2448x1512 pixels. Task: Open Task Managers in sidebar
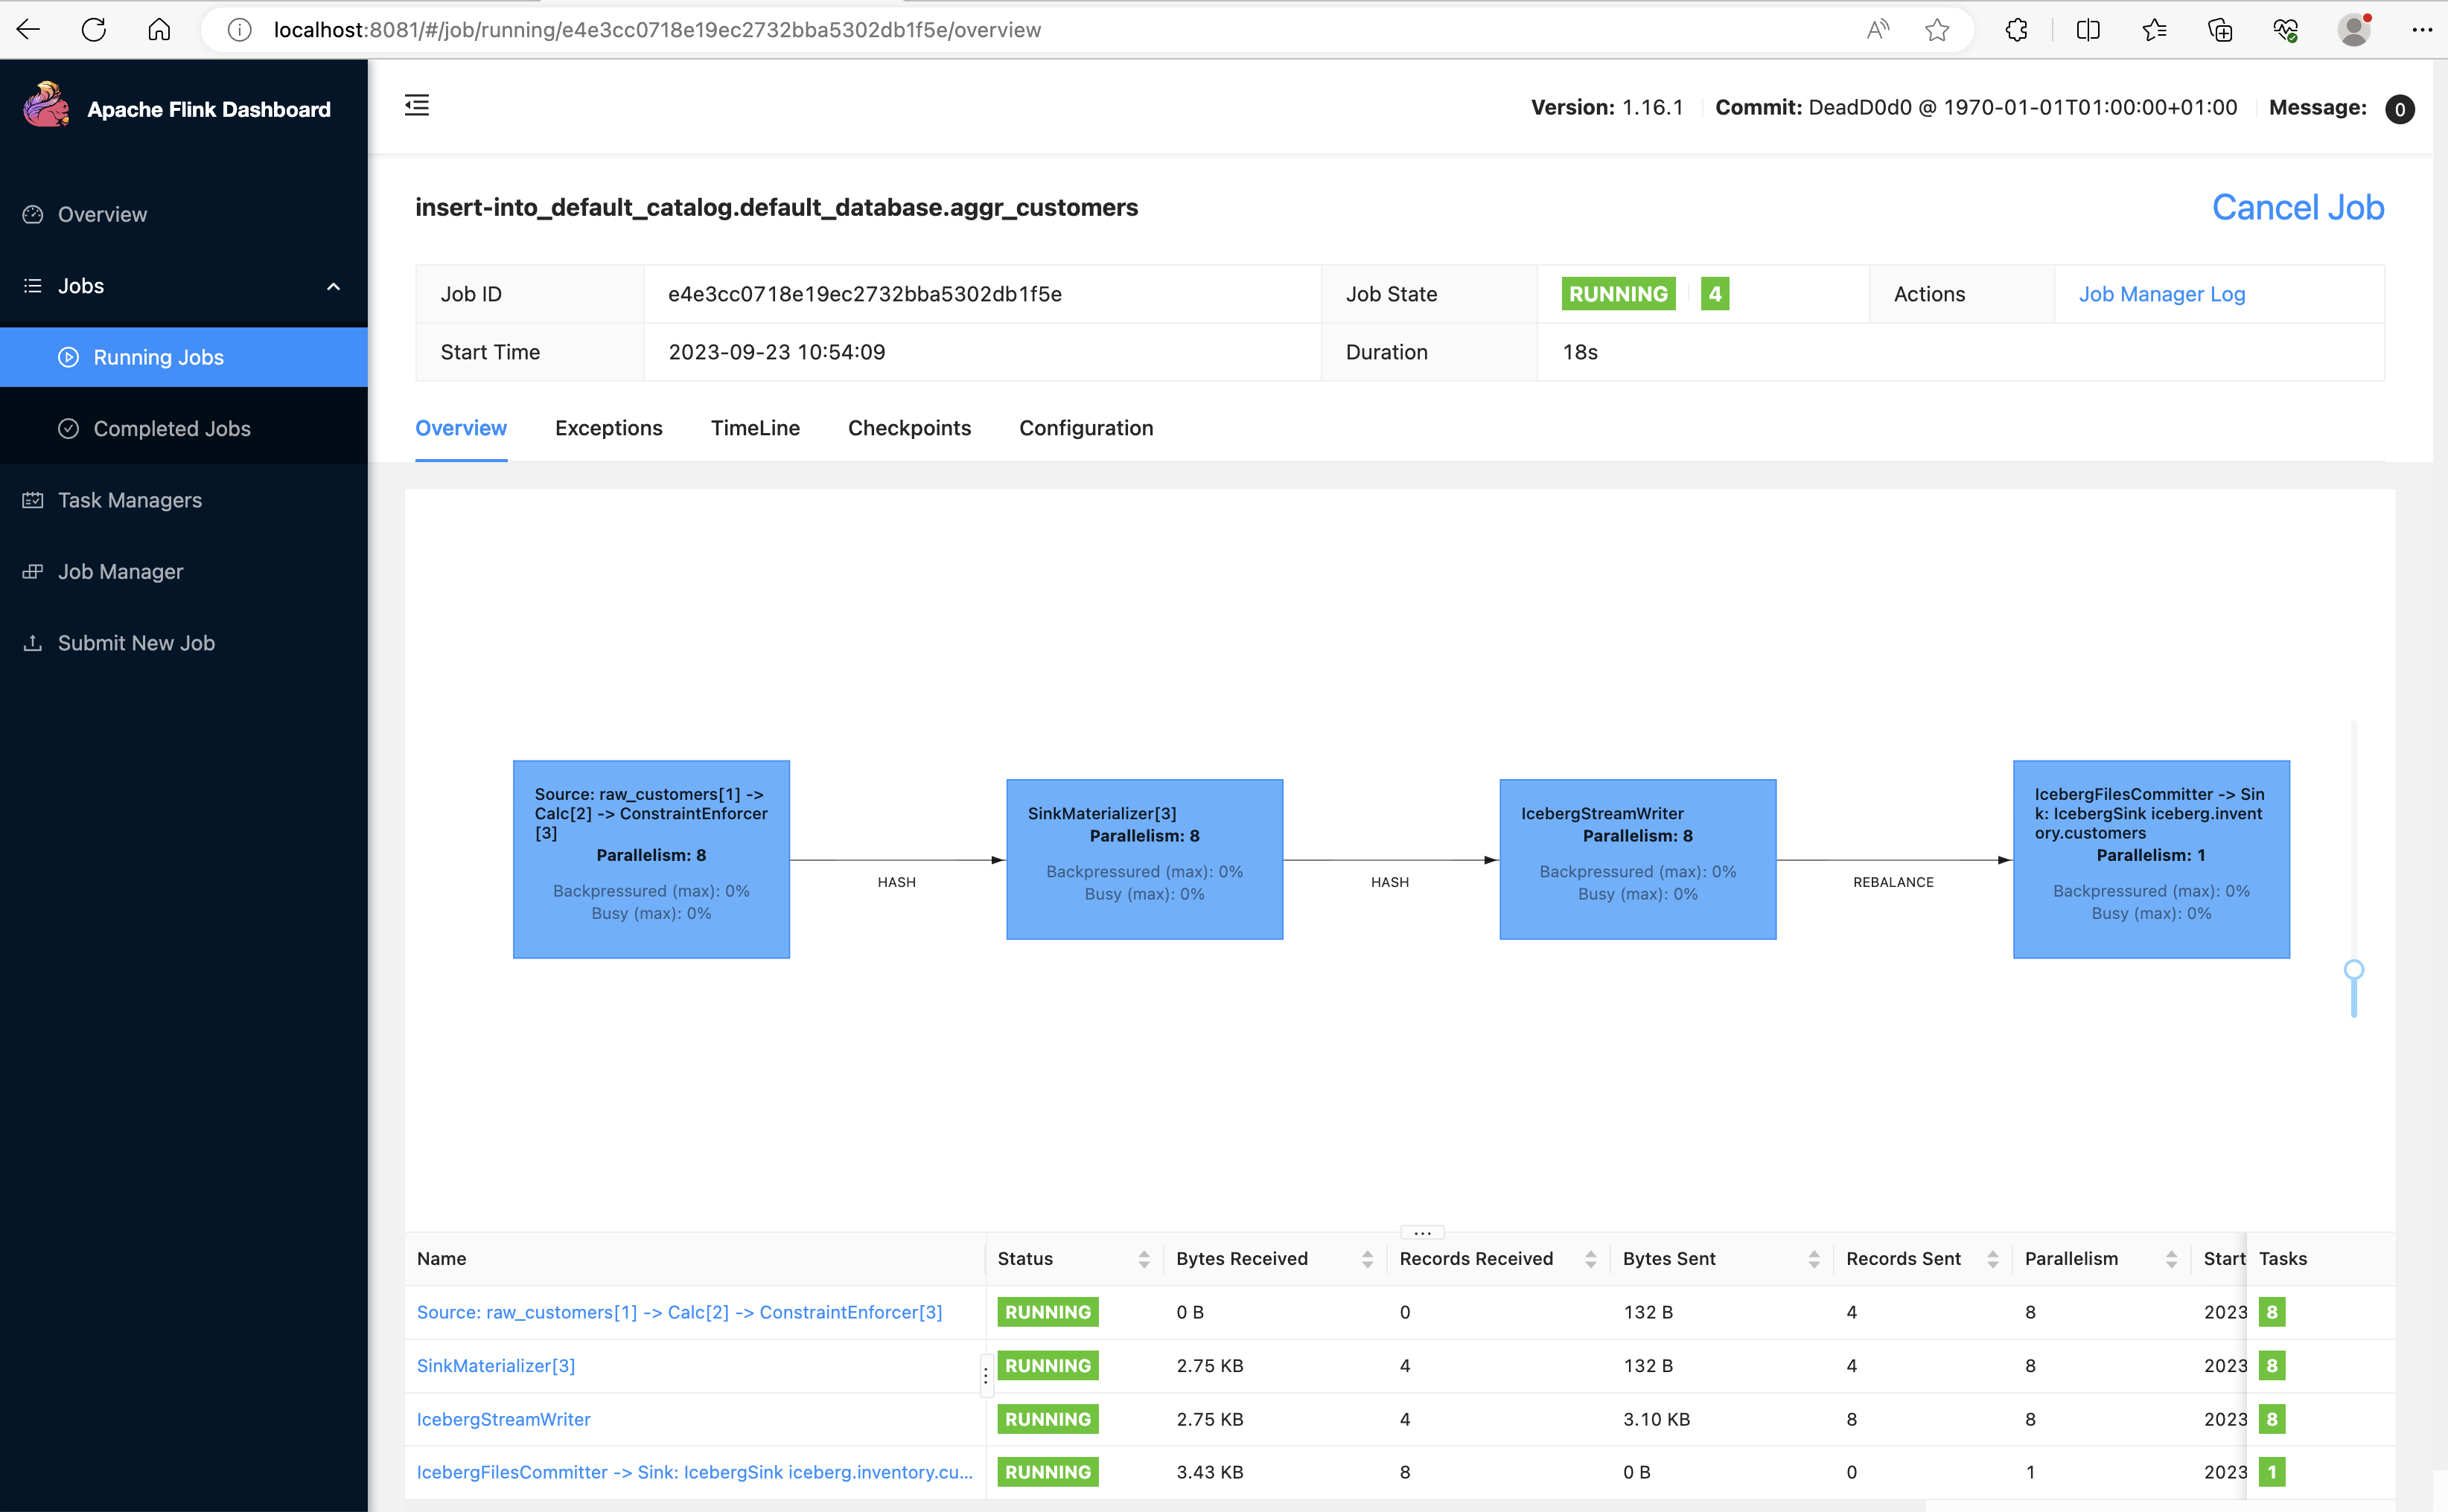[x=130, y=500]
